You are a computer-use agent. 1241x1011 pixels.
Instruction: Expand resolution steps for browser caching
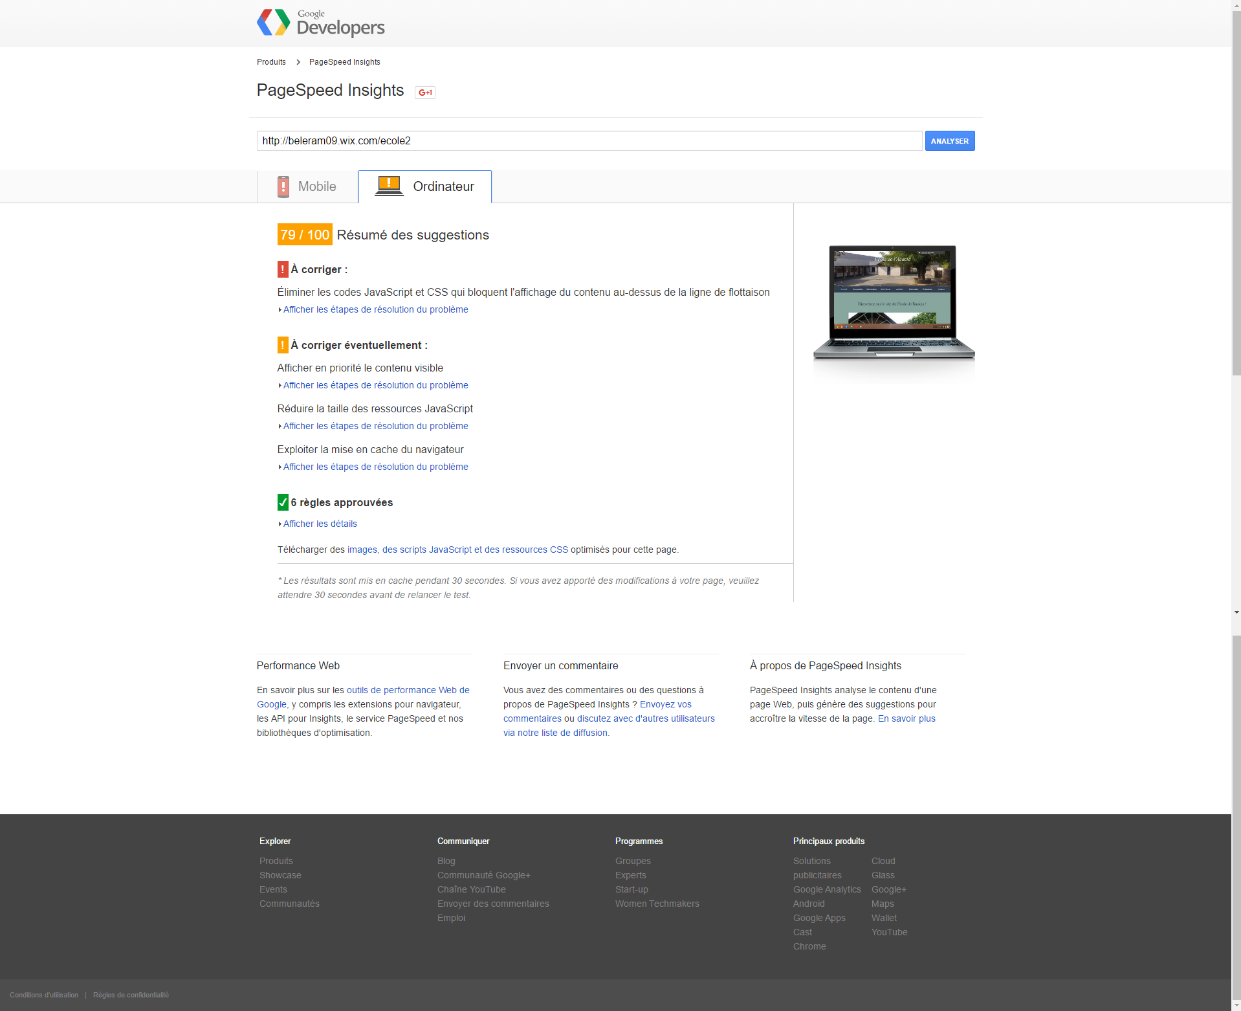[x=373, y=467]
